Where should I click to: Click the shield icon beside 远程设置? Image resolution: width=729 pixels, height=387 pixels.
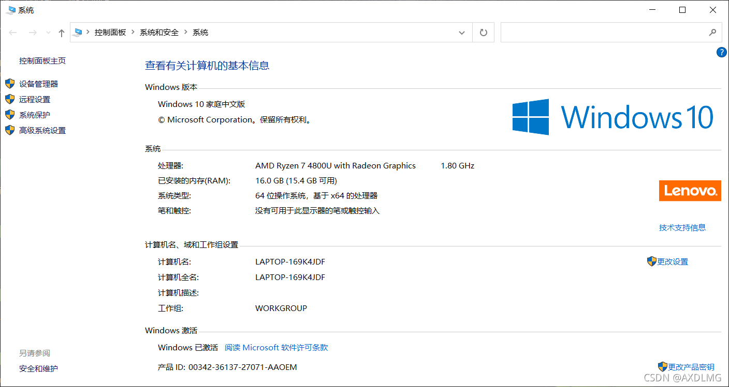tap(10, 99)
